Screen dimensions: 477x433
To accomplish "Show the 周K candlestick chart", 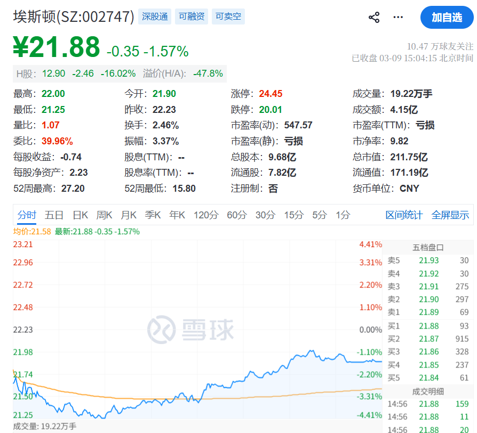I will [x=104, y=215].
